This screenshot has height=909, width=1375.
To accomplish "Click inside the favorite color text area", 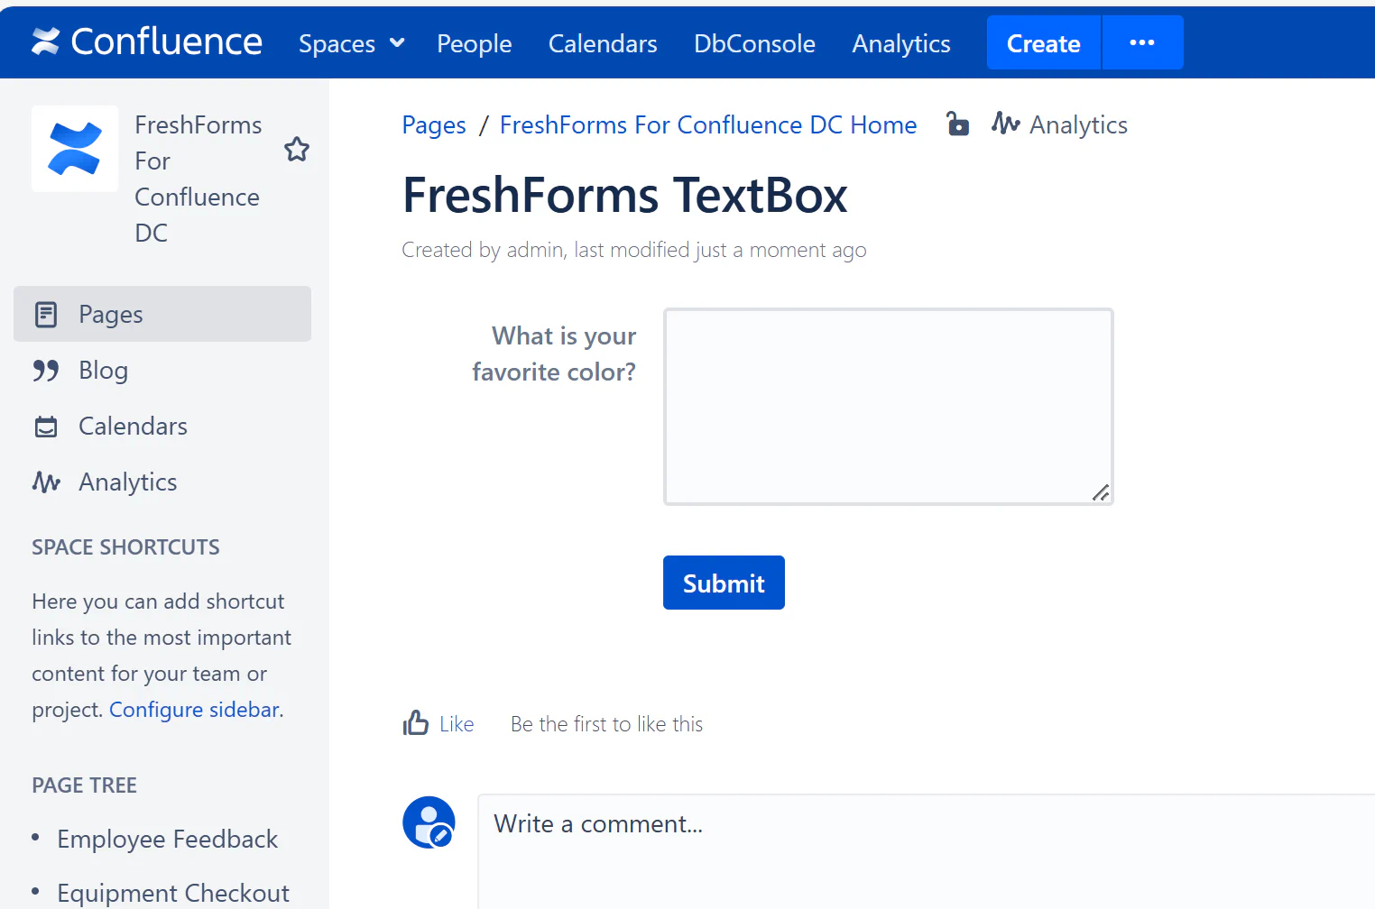I will pyautogui.click(x=888, y=406).
